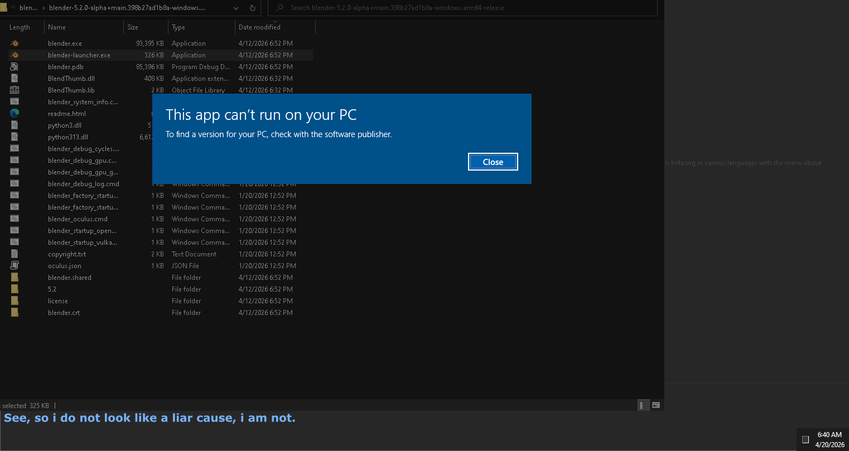849x451 pixels.
Task: Click the 85,396 KB size cell
Action: [x=150, y=66]
